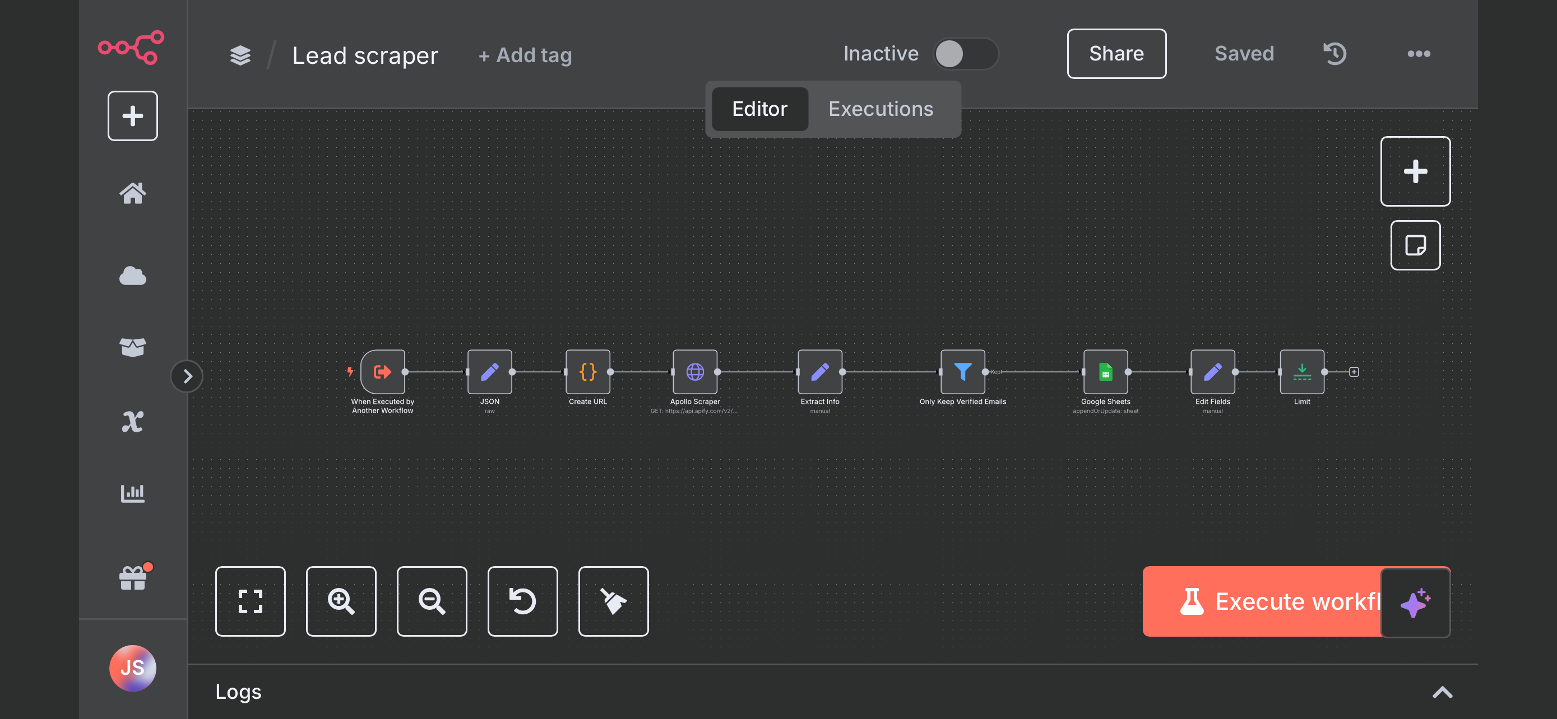Toggle the Inactive workflow switch
This screenshot has height=719, width=1557.
pos(965,54)
